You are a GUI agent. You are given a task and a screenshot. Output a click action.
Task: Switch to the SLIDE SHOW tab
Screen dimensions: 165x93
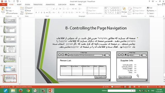coord(62,5)
